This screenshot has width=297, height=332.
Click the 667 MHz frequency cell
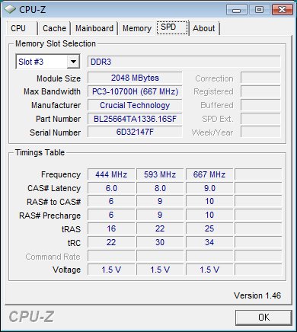pos(209,174)
